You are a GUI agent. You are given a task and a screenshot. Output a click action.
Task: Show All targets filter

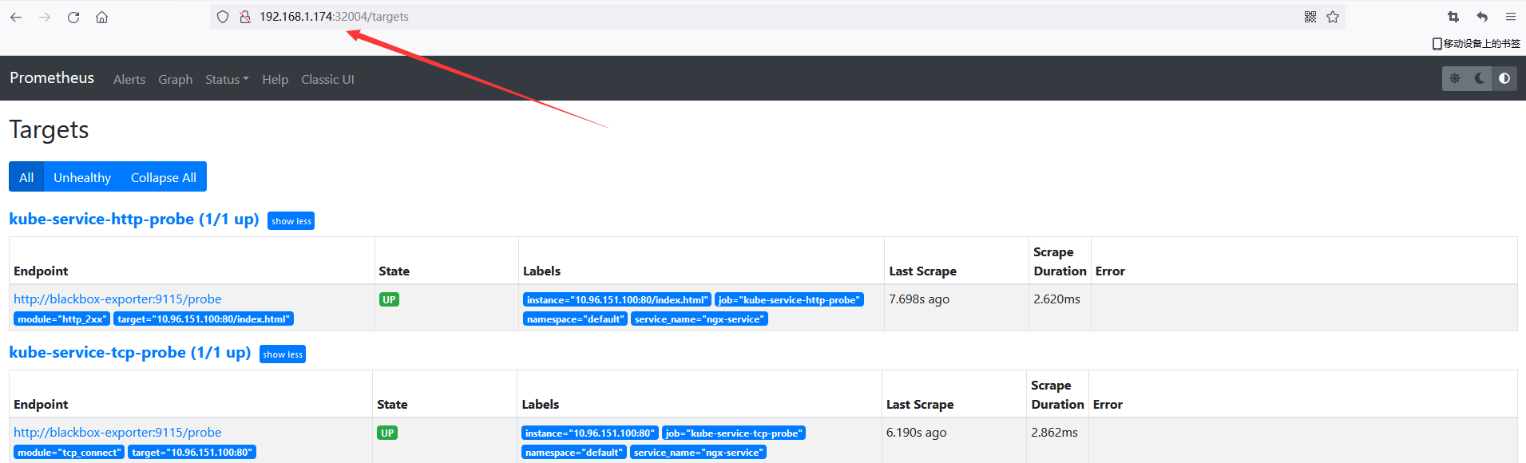click(26, 177)
